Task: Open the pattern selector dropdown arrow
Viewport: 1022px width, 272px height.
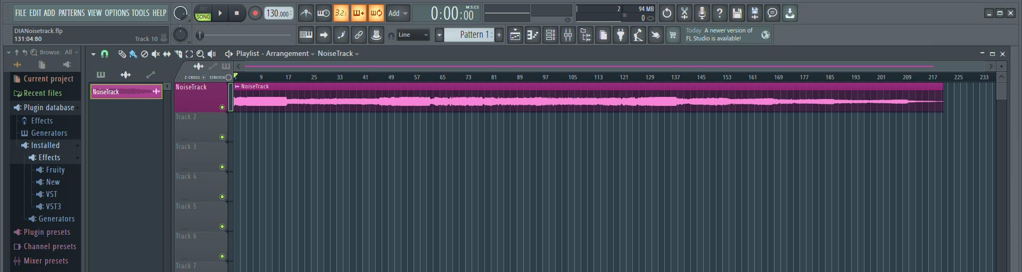Action: tap(439, 35)
